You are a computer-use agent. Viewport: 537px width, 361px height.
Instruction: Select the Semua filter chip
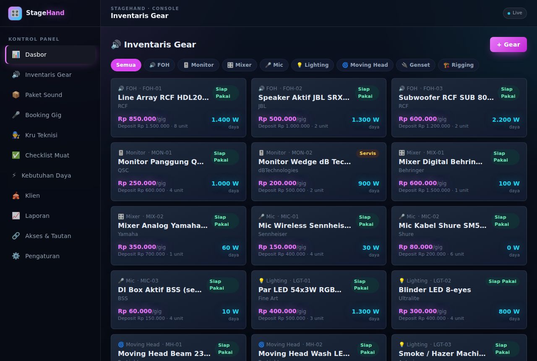(126, 65)
